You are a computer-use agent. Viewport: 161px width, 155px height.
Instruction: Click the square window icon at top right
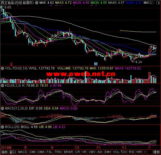[158, 3]
